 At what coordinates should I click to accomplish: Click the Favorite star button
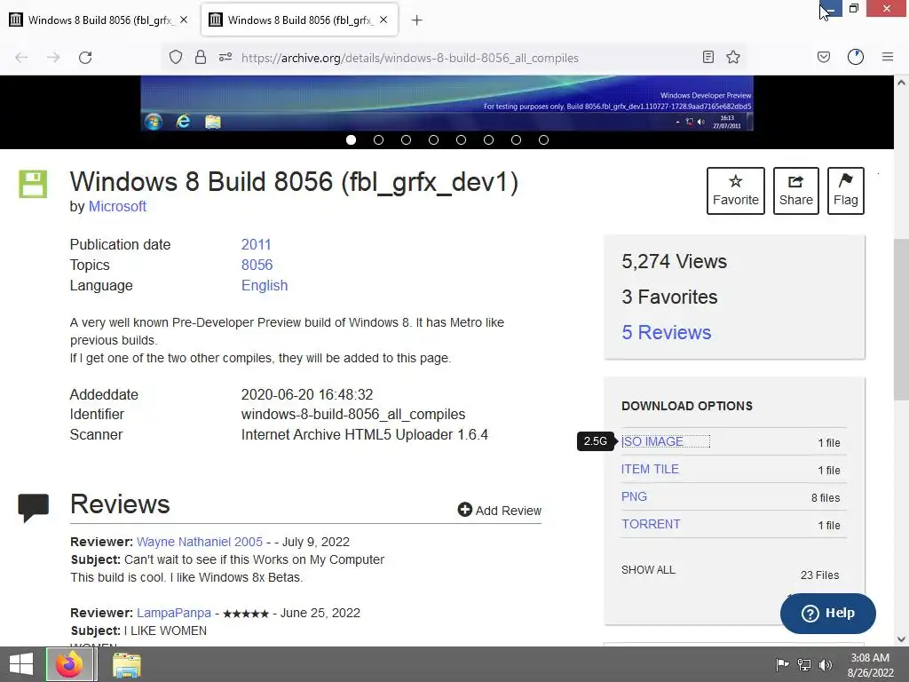pos(736,191)
